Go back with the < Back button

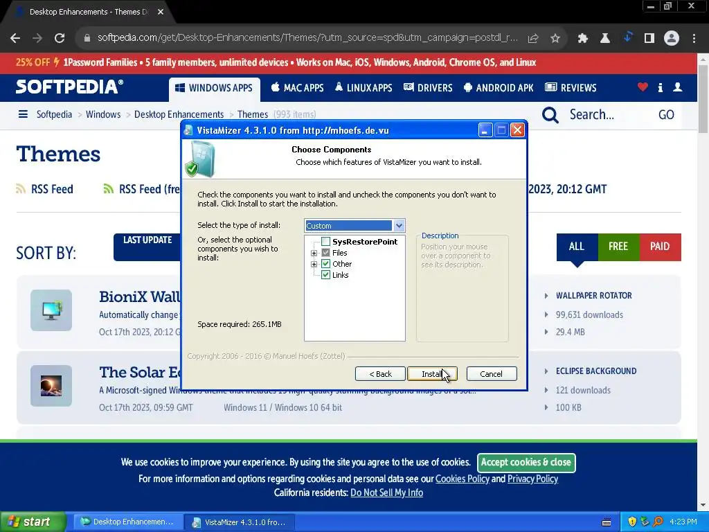[x=380, y=374]
